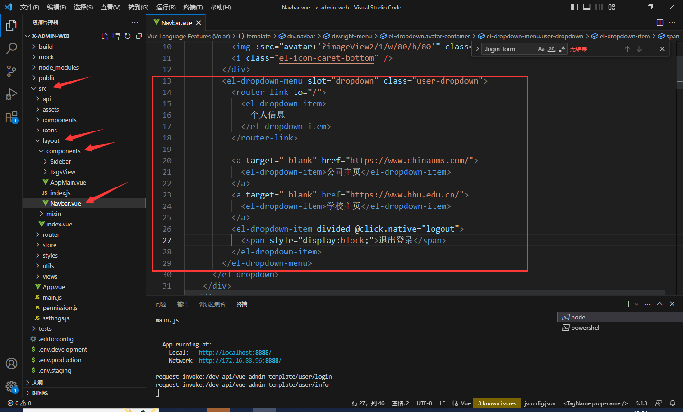The width and height of the screenshot is (683, 412).
Task: Switch to the 问题 panel tab
Action: [161, 304]
